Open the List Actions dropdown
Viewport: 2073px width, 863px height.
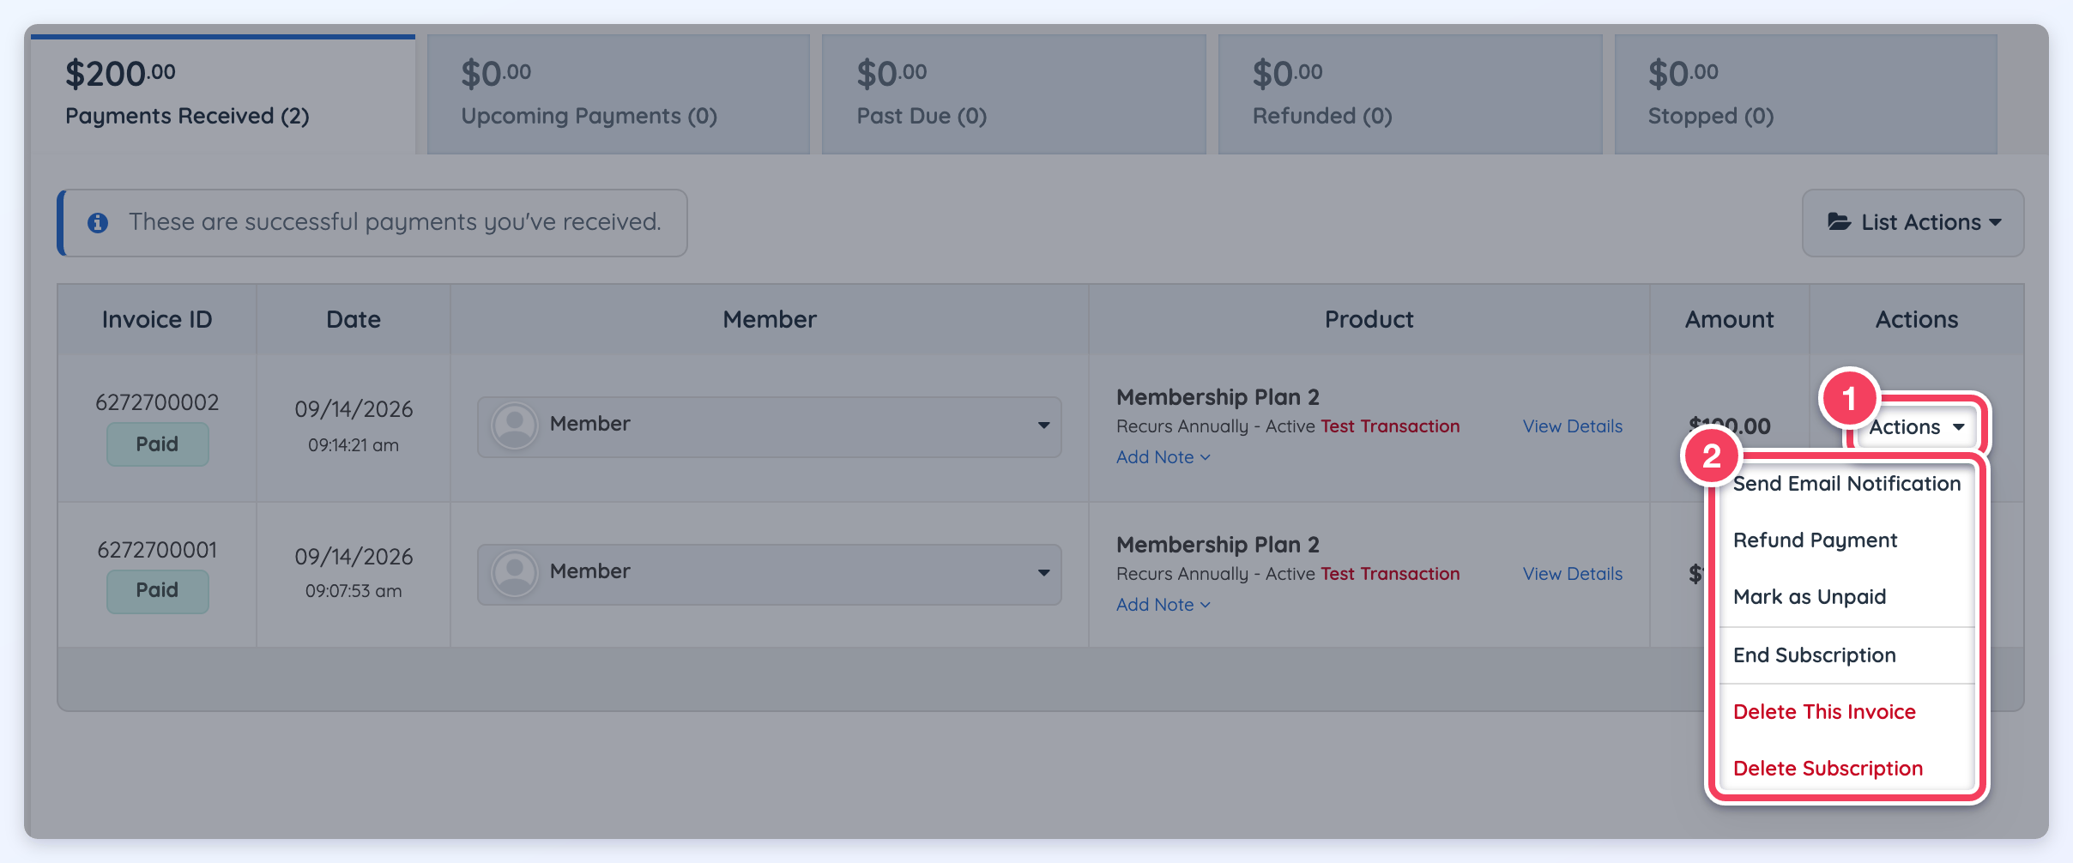pos(1913,223)
